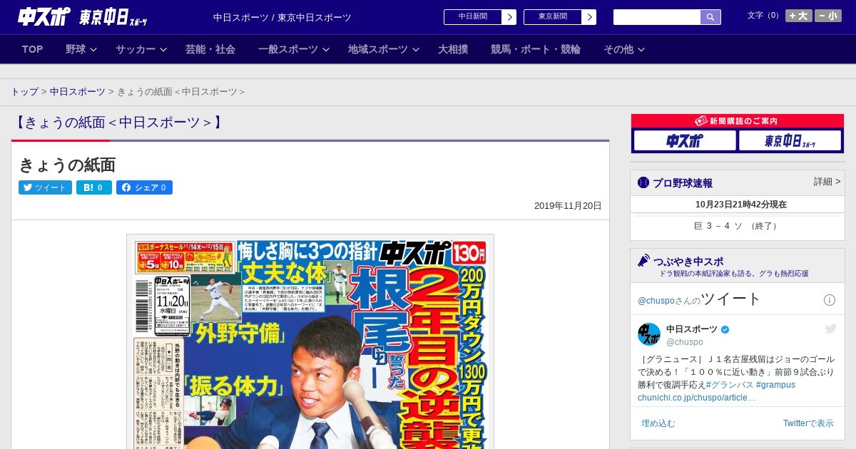Click the 中スポ logo in header
The image size is (856, 449).
[x=44, y=16]
